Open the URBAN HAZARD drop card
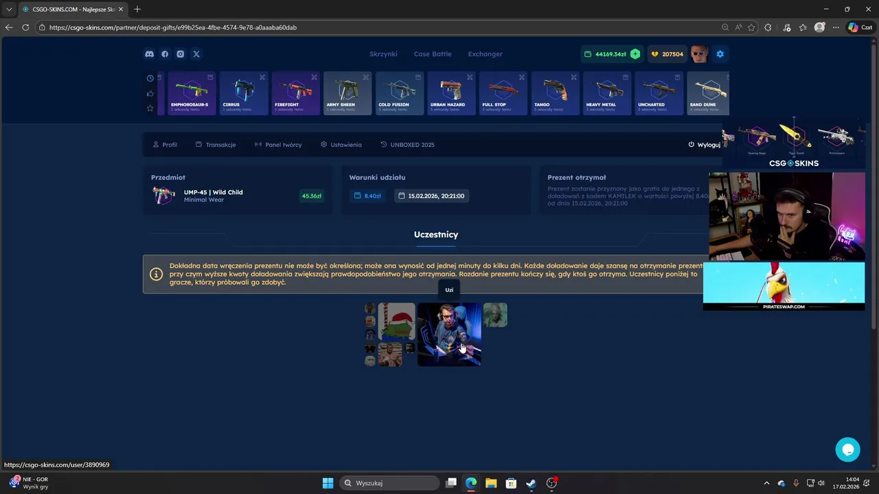Image resolution: width=879 pixels, height=494 pixels. pyautogui.click(x=451, y=93)
